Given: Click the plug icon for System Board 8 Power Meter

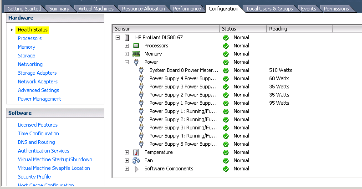Looking at the screenshot, I should coord(141,71).
